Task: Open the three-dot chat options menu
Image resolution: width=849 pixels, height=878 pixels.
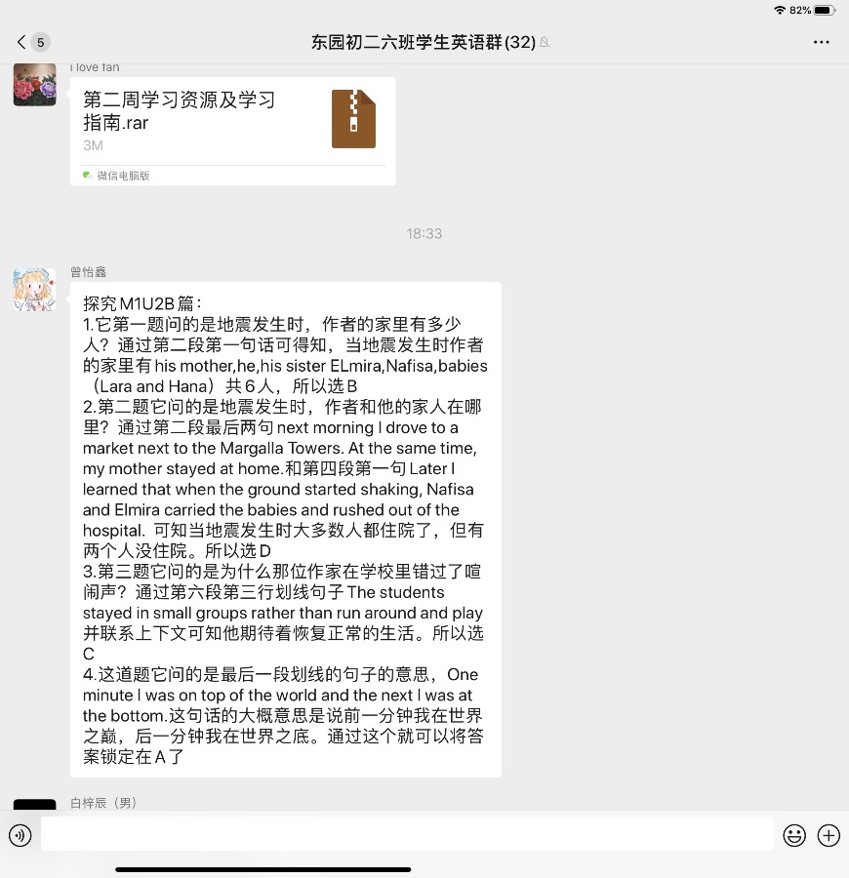Action: click(821, 42)
